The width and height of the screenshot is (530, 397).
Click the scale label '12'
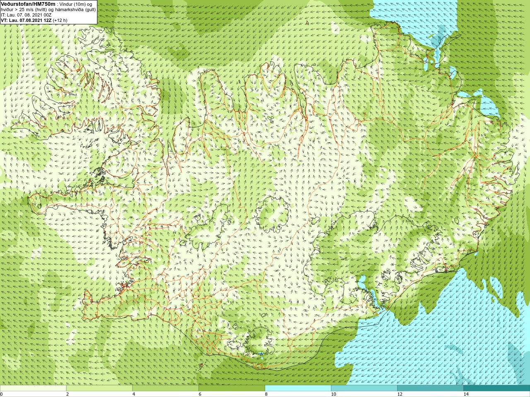click(x=400, y=394)
